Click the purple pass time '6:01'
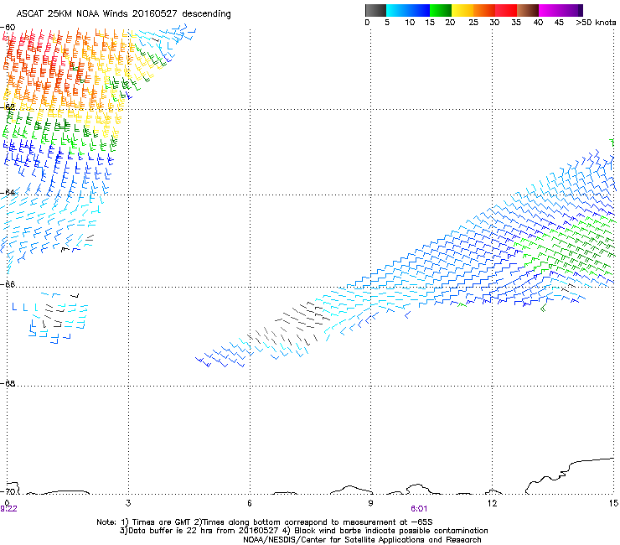The width and height of the screenshot is (620, 545). (x=419, y=509)
